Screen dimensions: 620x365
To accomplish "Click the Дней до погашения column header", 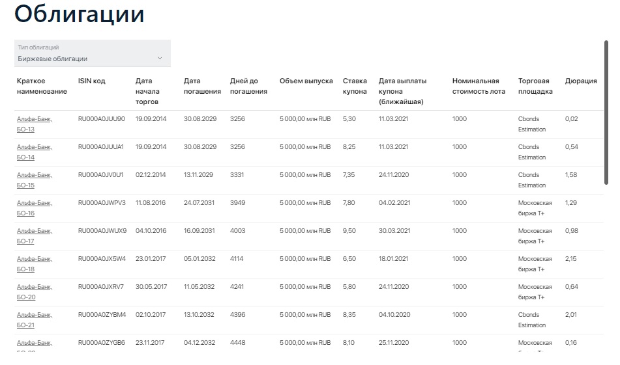I will point(248,87).
